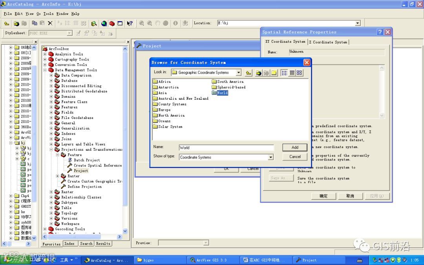Open the Command Line window icon

pyautogui.click(x=120, y=24)
